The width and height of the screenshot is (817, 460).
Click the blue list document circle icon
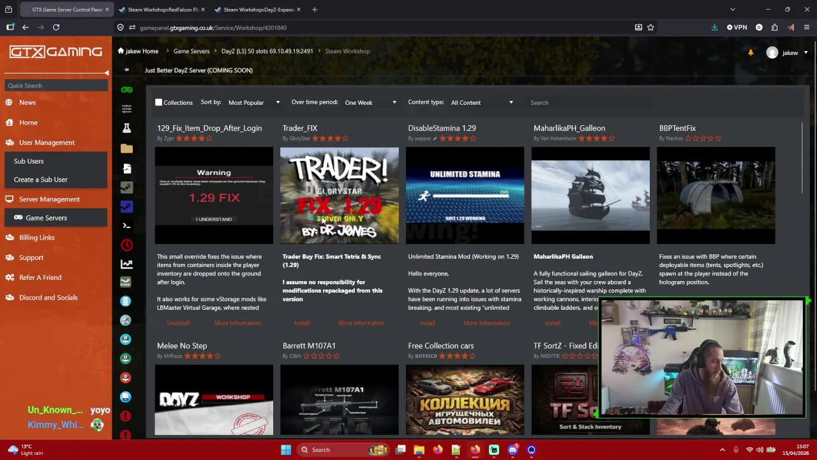click(126, 300)
